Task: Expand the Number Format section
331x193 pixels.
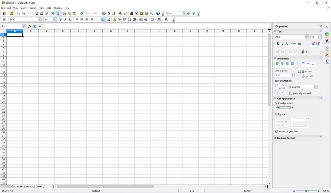Action: coord(275,138)
